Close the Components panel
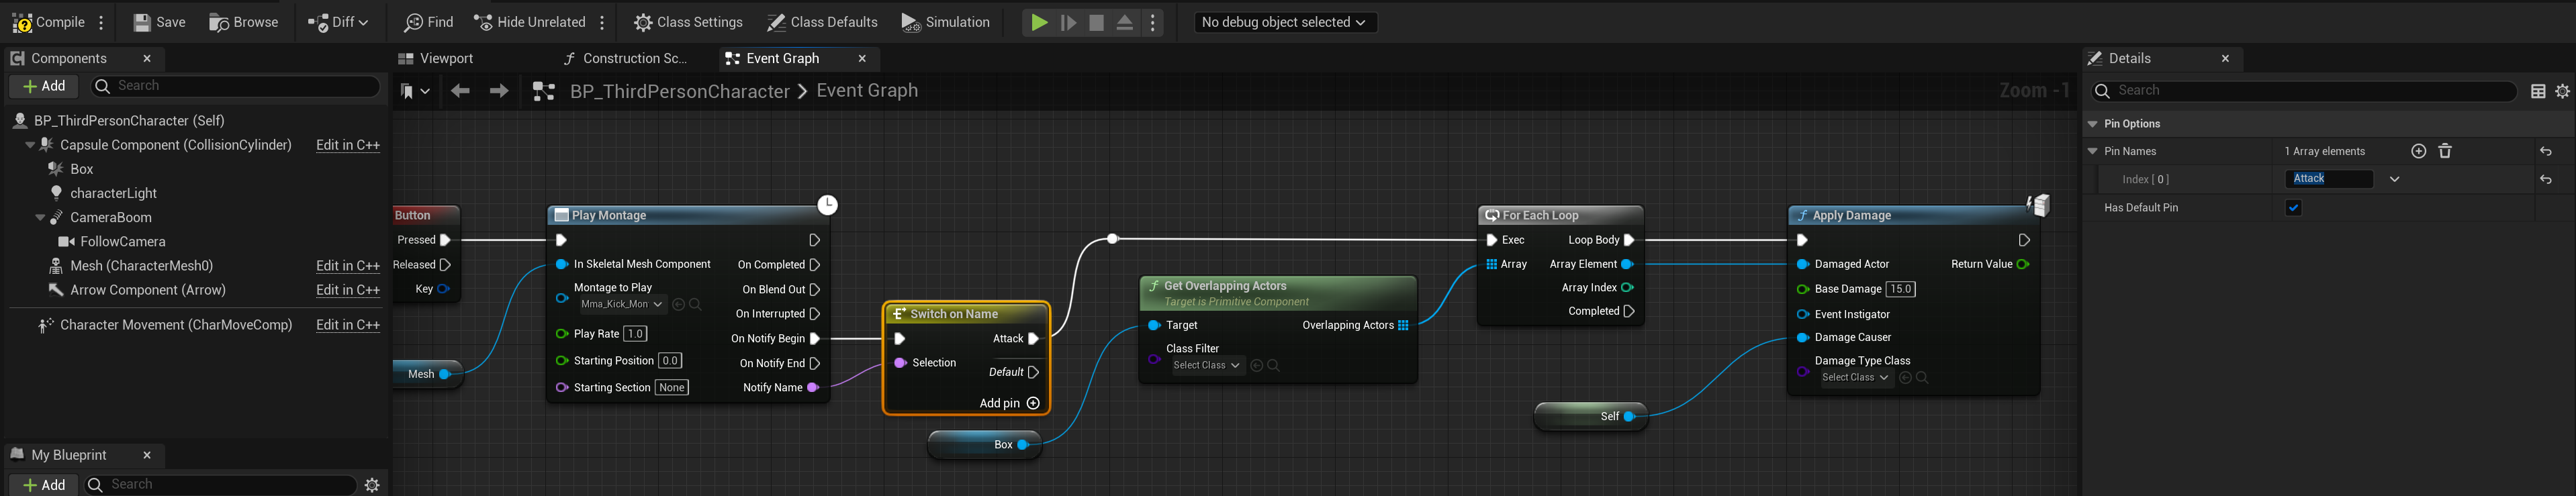The width and height of the screenshot is (2576, 496). point(147,59)
